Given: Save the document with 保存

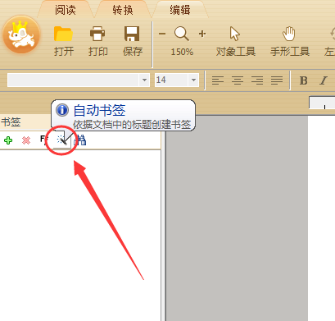Looking at the screenshot, I should tap(133, 41).
